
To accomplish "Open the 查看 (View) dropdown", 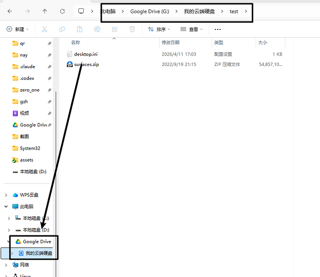I will [x=192, y=29].
